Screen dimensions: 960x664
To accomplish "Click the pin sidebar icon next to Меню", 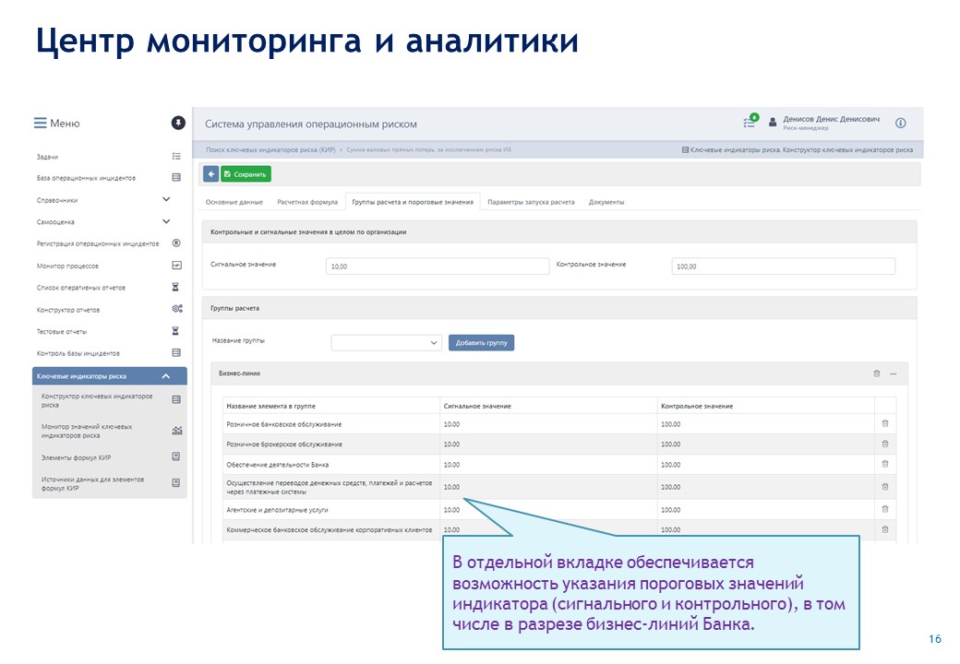I will click(x=178, y=123).
